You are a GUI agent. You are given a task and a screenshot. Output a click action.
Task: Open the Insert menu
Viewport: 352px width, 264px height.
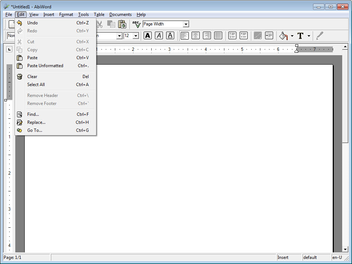[49, 15]
